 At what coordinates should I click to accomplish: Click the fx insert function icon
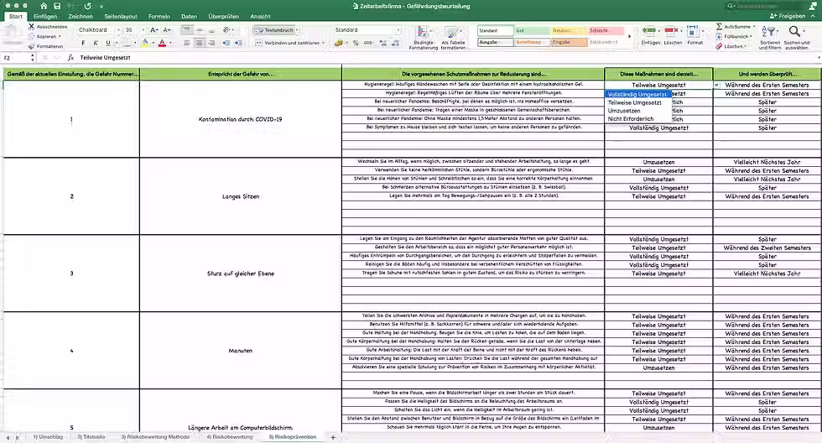[70, 58]
